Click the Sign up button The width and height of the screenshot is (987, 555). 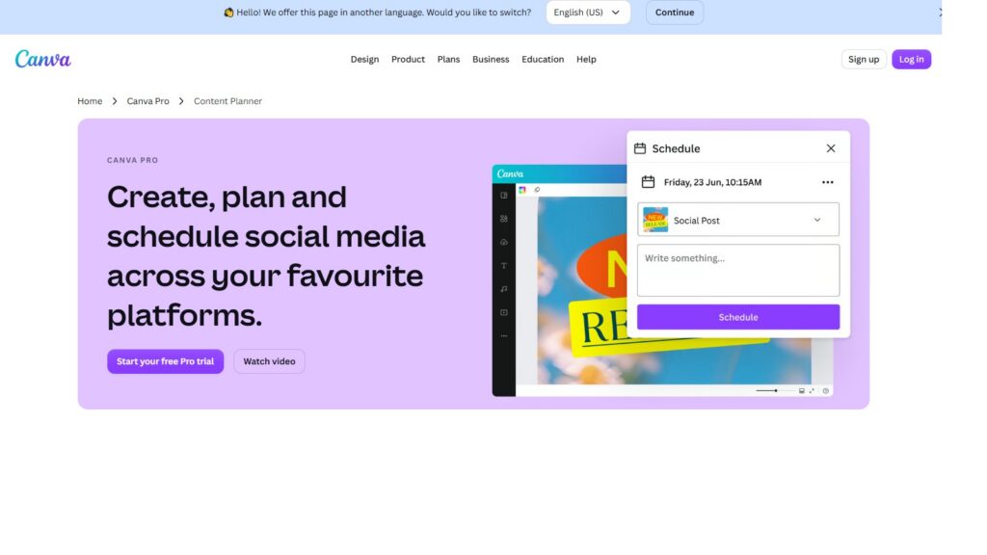tap(864, 59)
